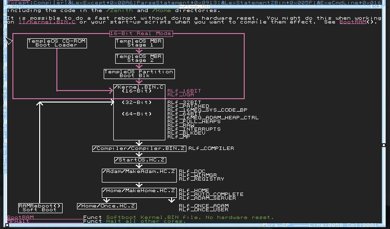Follow the ::/Kernel.BIN.C link in the paragraph

pyautogui.click(x=47, y=22)
